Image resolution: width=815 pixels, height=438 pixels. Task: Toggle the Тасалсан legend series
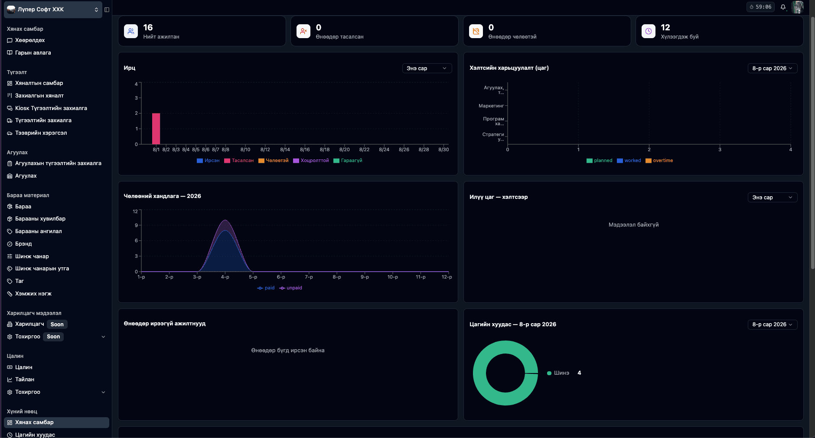(239, 161)
